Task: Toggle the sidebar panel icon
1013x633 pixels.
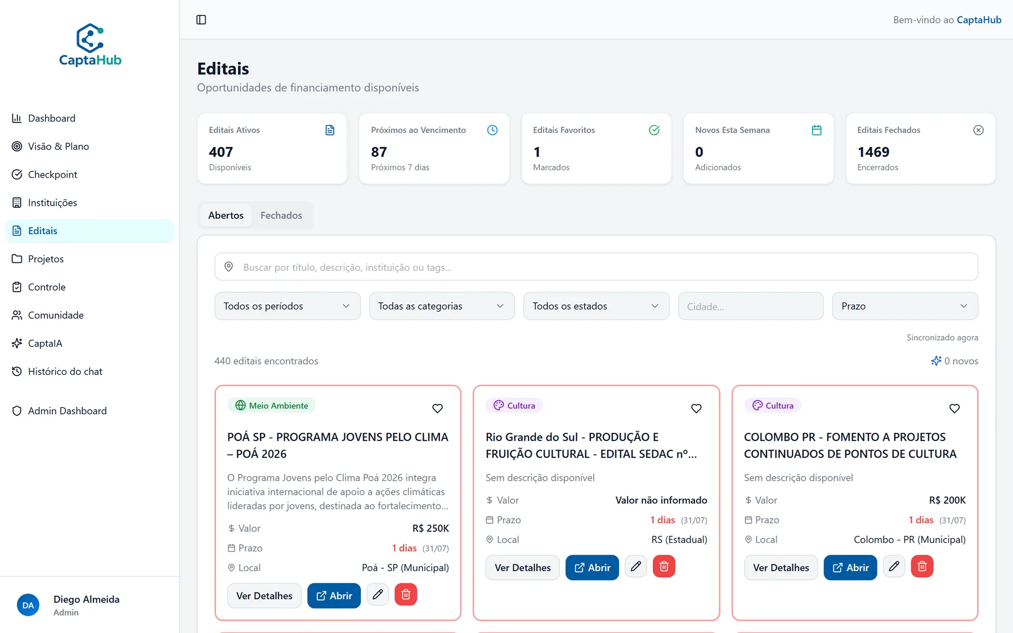Action: click(x=201, y=20)
